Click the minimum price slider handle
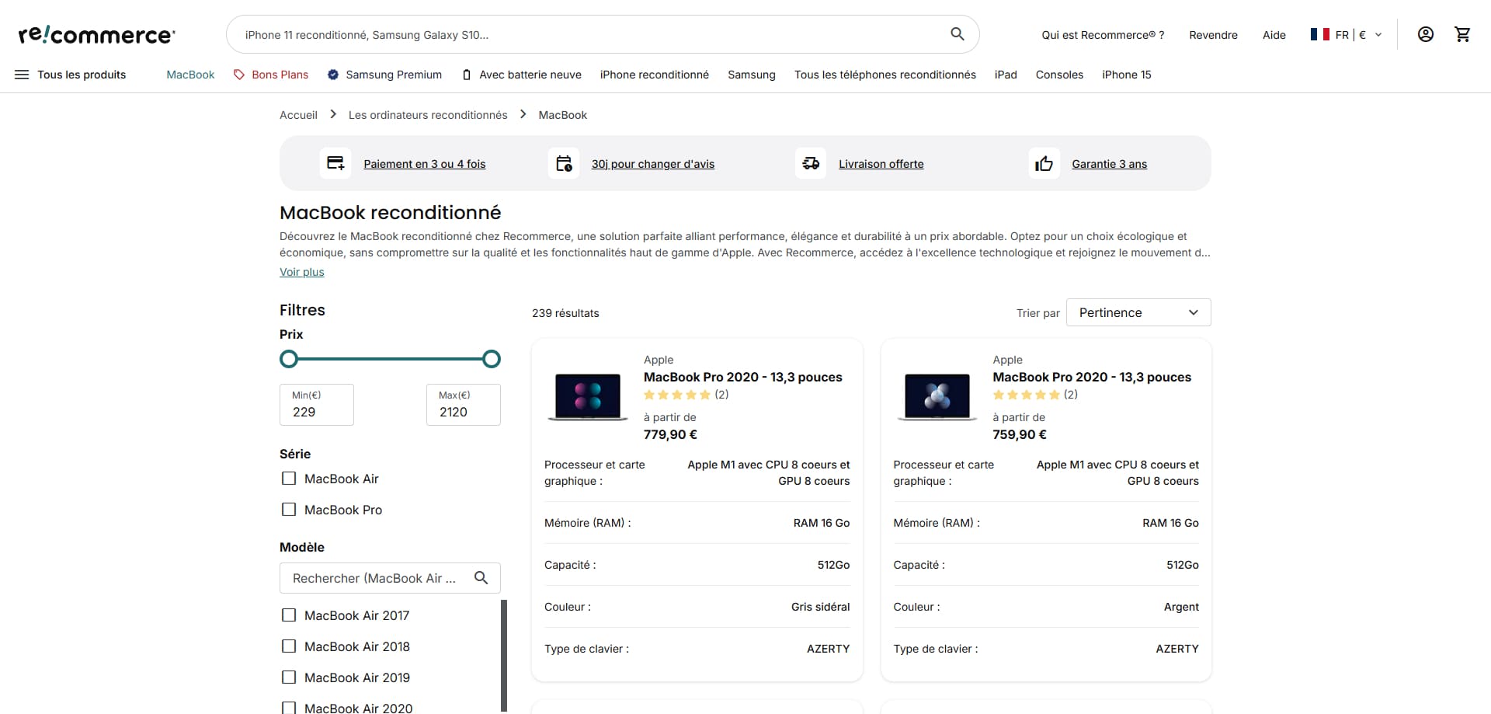 pyautogui.click(x=289, y=359)
